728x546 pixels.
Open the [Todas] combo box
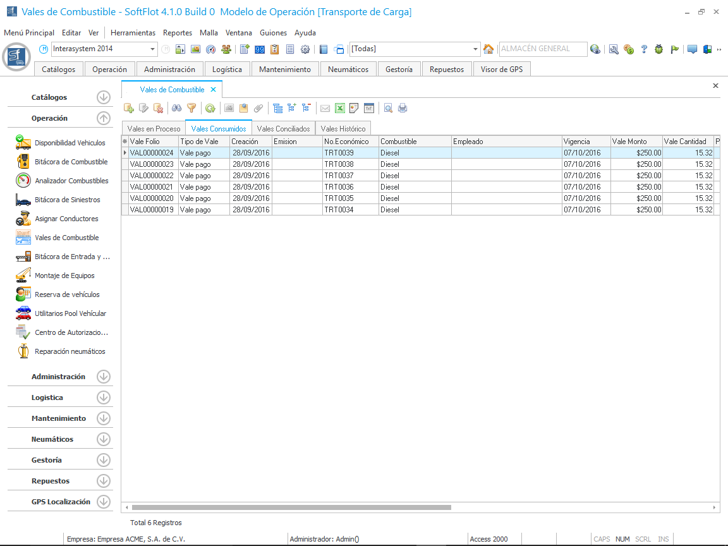pos(476,49)
